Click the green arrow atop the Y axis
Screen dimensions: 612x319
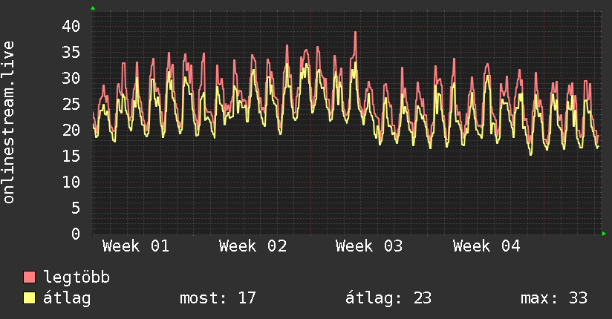click(93, 8)
